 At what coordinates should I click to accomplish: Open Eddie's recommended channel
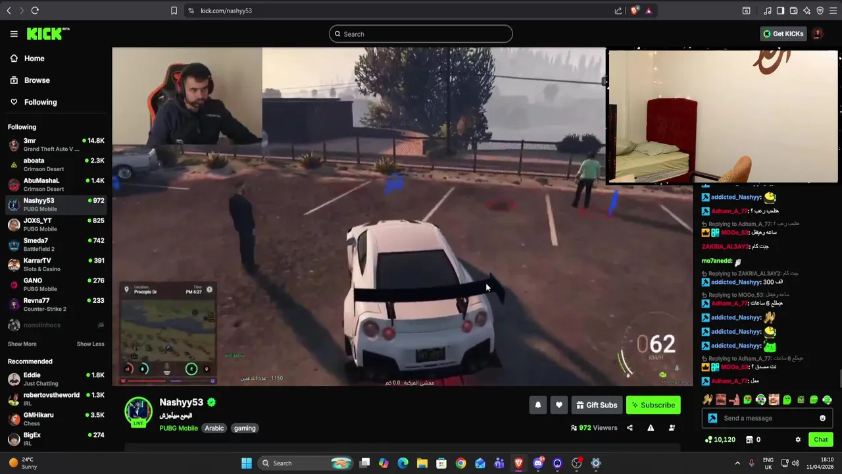click(56, 379)
